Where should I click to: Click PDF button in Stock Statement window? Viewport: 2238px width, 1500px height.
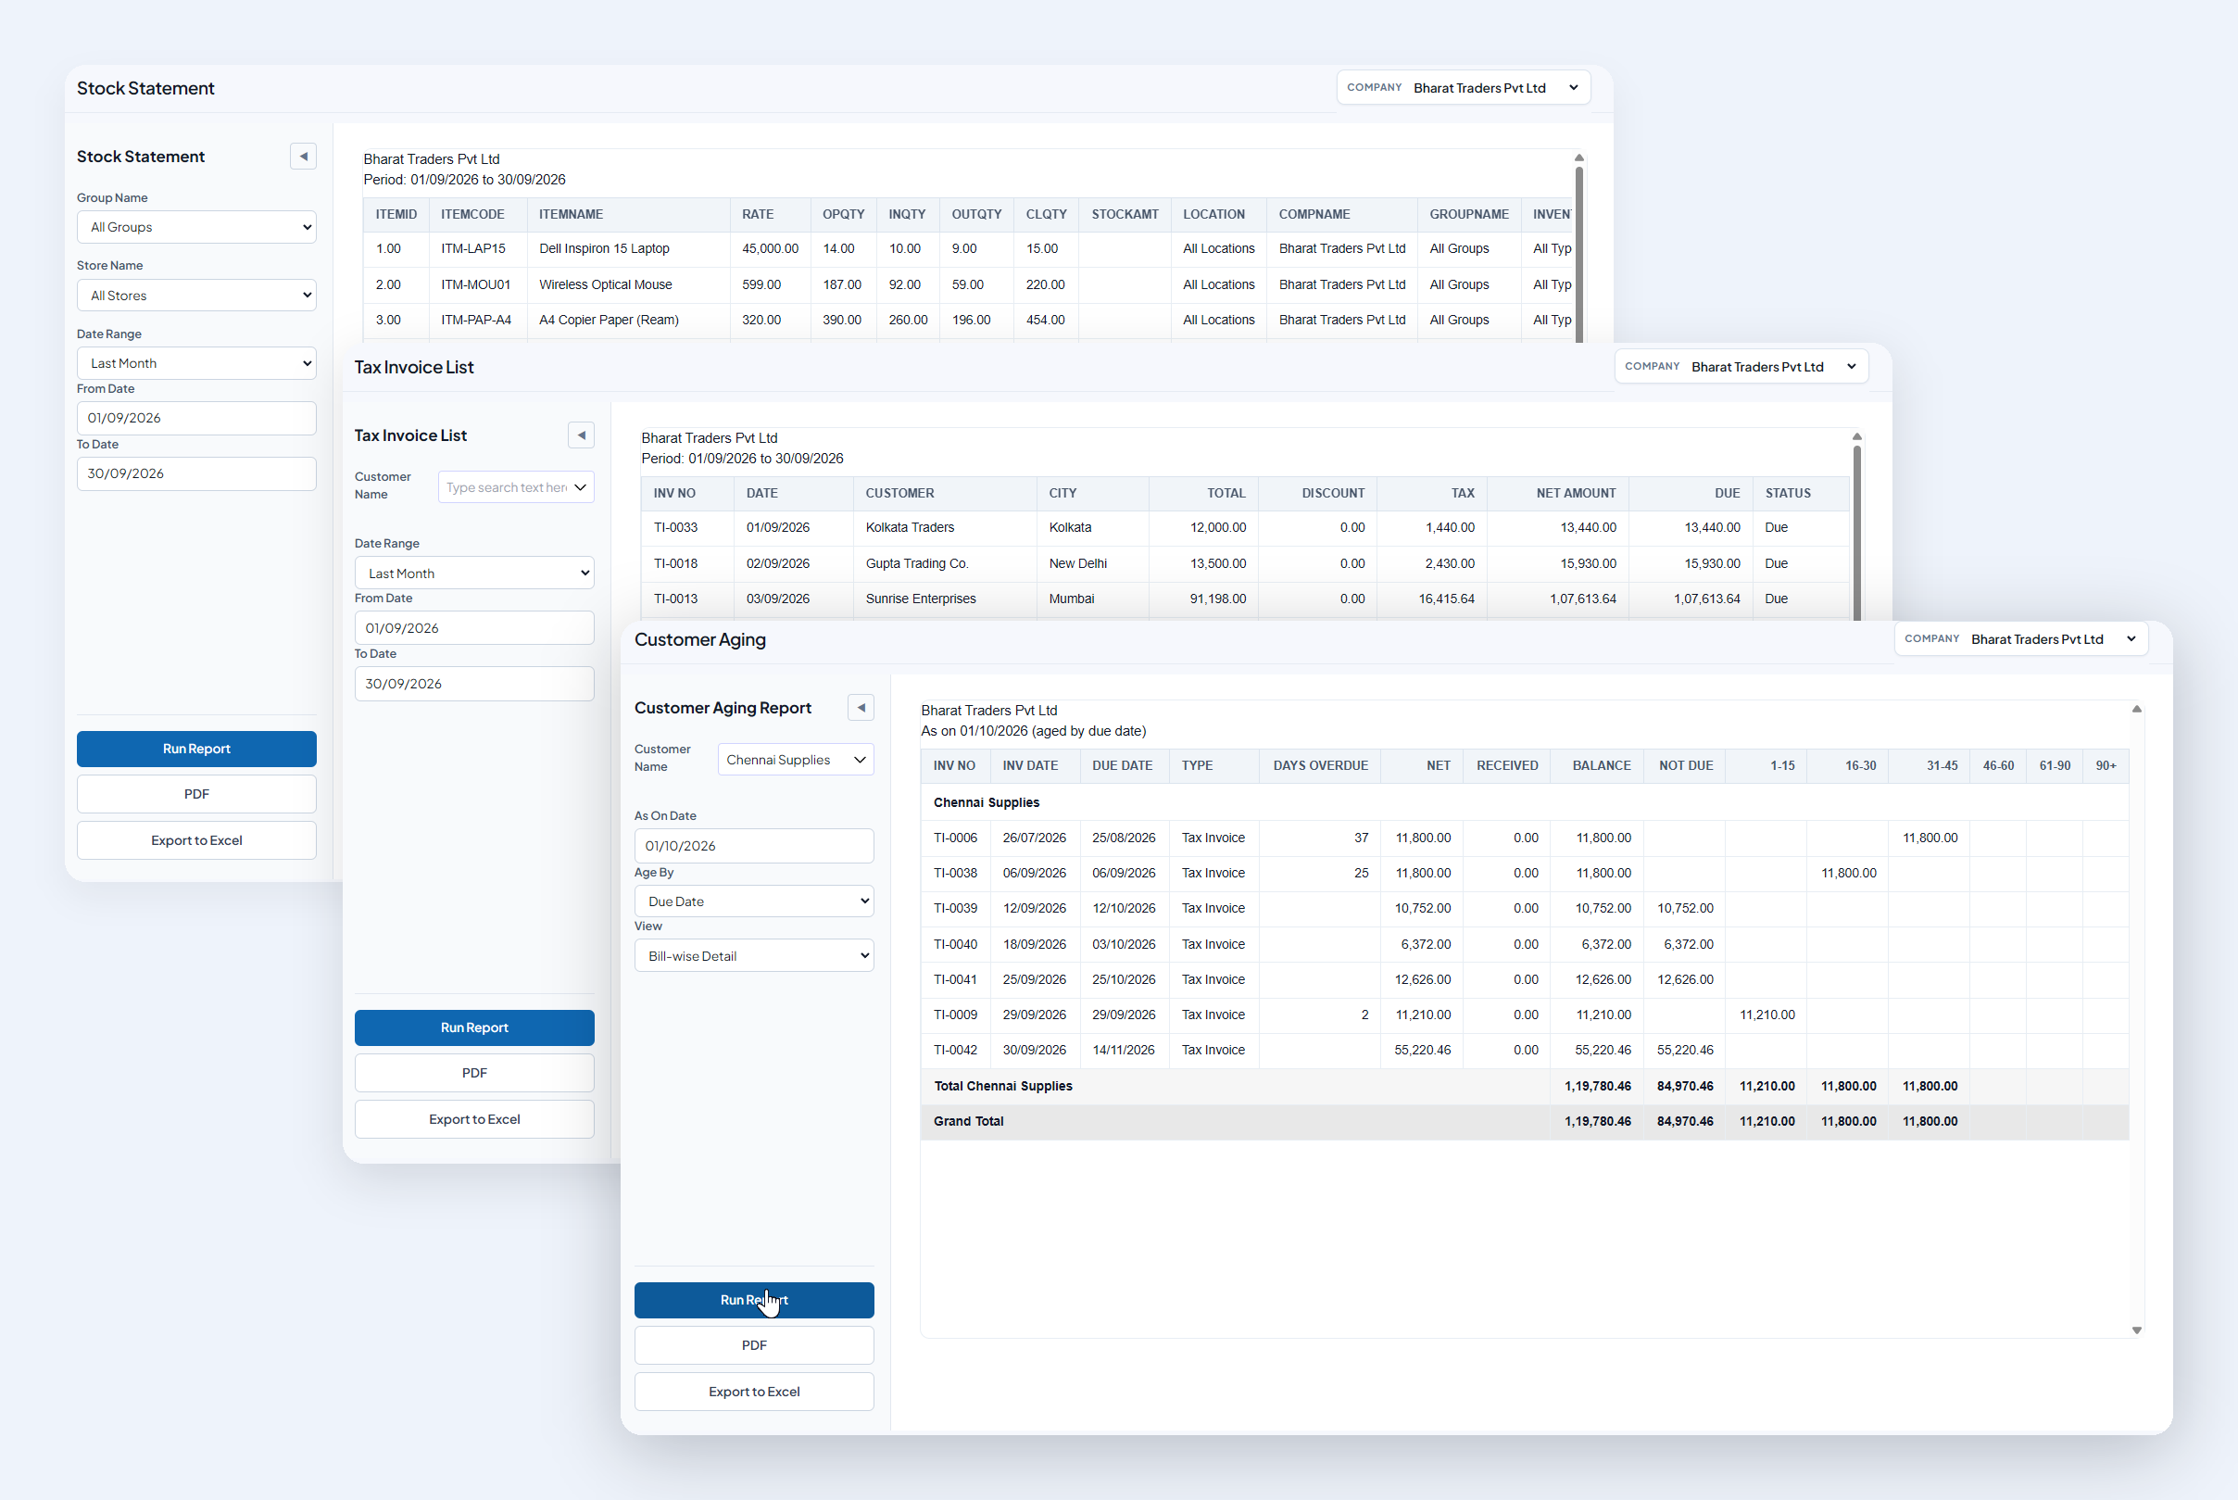click(x=196, y=794)
